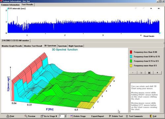Open the Night Spectrum tab
Image resolution: width=165 pixels, height=119 pixels.
click(x=76, y=46)
